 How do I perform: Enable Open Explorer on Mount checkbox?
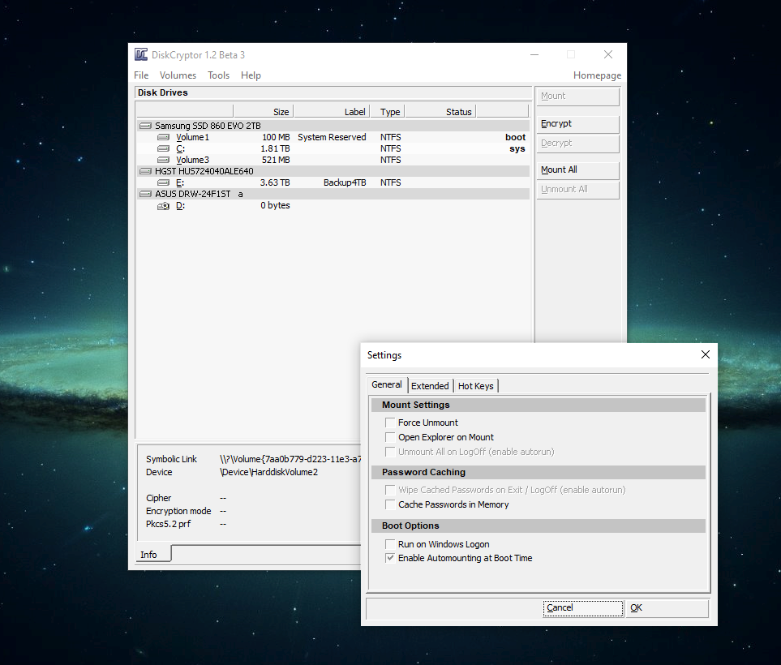tap(390, 437)
